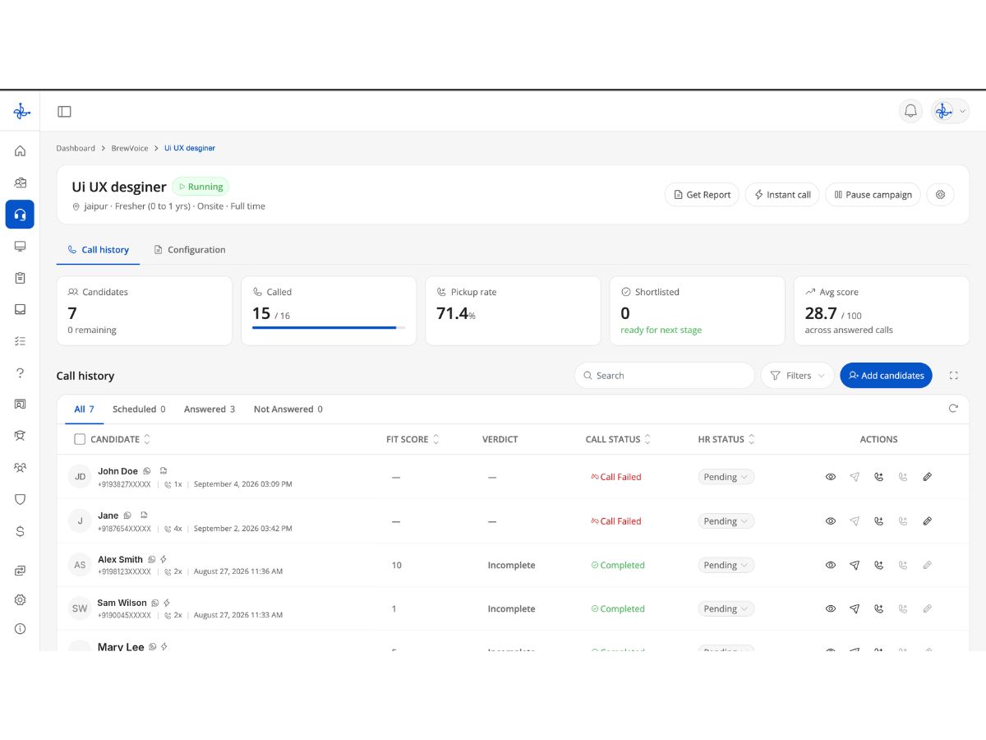Tick the select-all CANDIDATE checkbox
Screen dimensions: 986x740
tap(80, 439)
